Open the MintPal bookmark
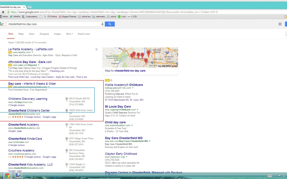The image size is (287, 179). (15, 16)
